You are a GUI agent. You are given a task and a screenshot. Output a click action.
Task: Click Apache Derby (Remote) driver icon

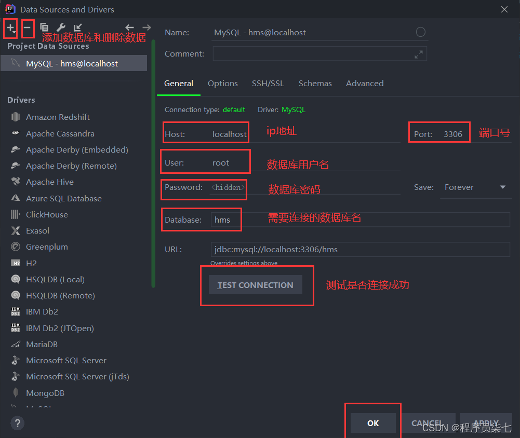(x=16, y=166)
